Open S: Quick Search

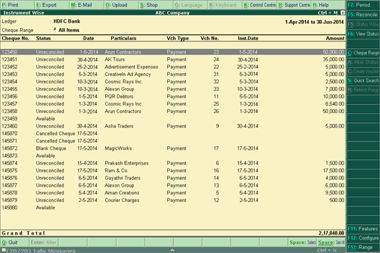(363, 81)
